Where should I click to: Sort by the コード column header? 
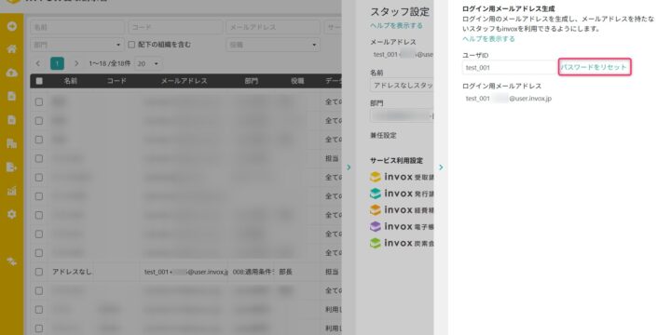point(116,81)
